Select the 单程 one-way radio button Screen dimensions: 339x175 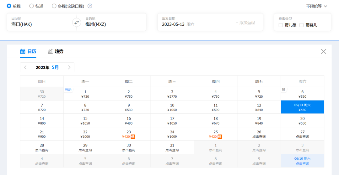tap(9, 6)
